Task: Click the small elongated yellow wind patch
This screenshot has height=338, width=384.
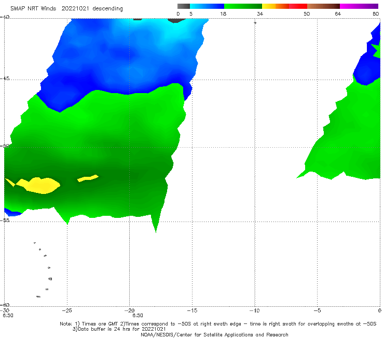Action: [x=88, y=178]
